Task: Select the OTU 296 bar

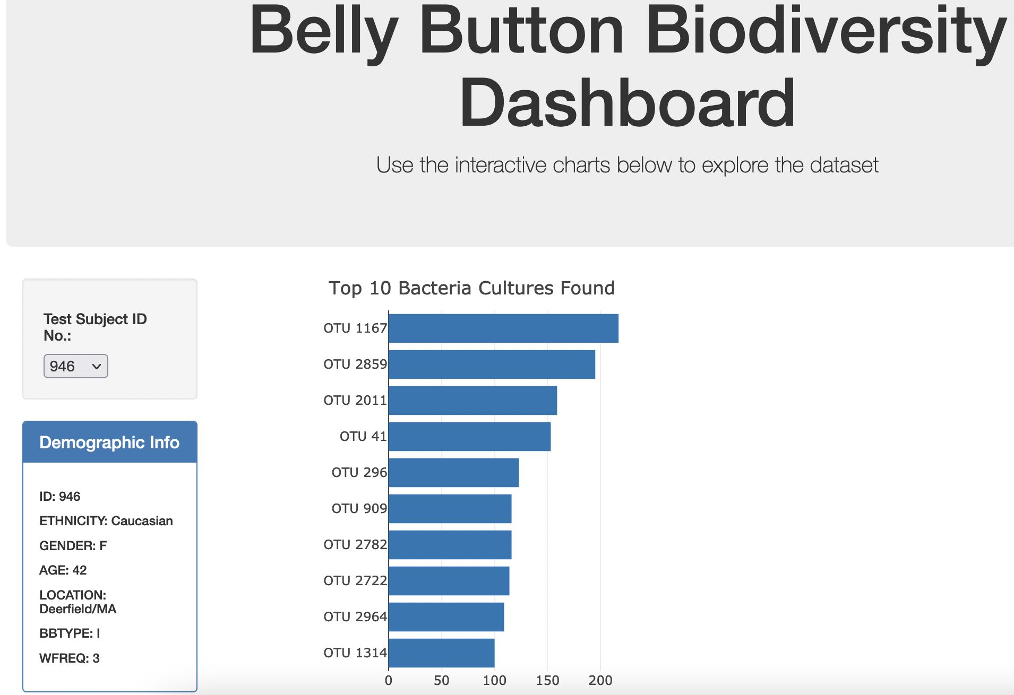Action: click(454, 472)
